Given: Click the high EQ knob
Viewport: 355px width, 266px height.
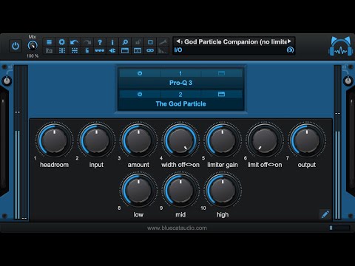Looking at the screenshot, I should click(223, 191).
